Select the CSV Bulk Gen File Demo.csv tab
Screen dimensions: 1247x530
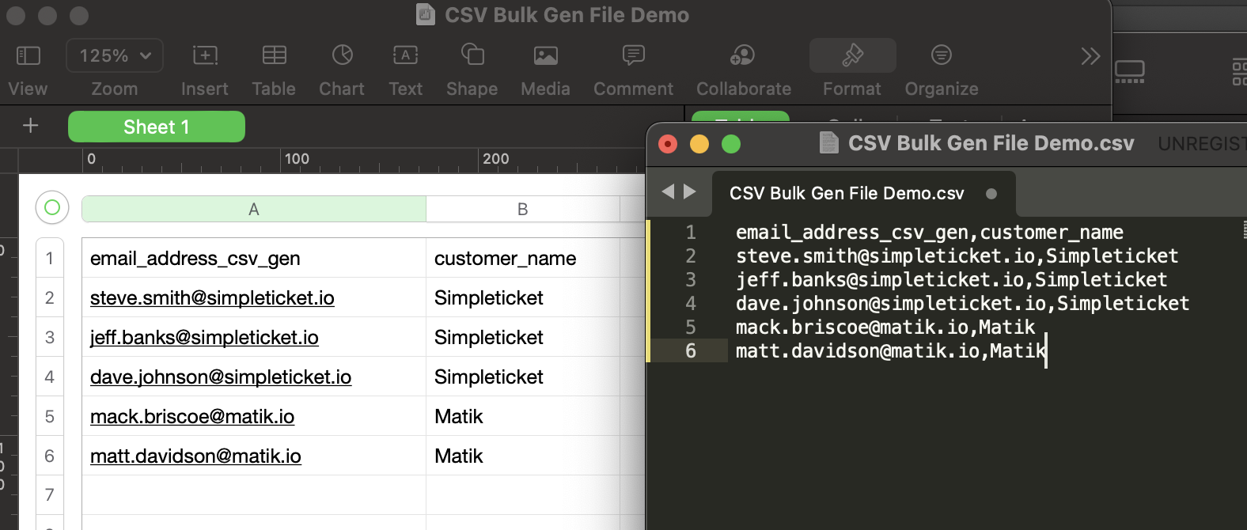(847, 194)
